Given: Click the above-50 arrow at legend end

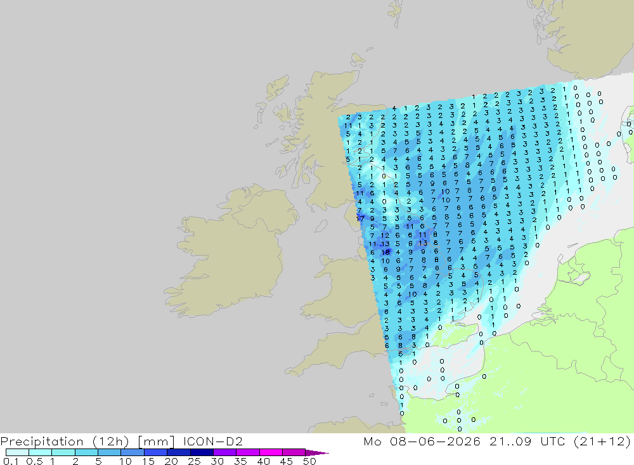Looking at the screenshot, I should point(316,453).
